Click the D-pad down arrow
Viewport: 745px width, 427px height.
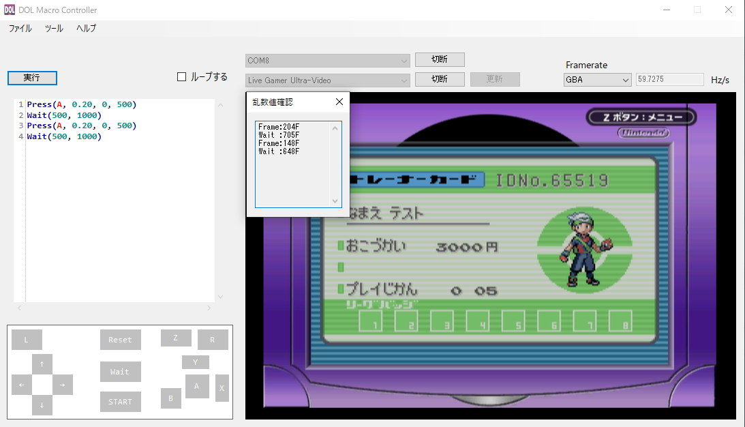tap(42, 405)
